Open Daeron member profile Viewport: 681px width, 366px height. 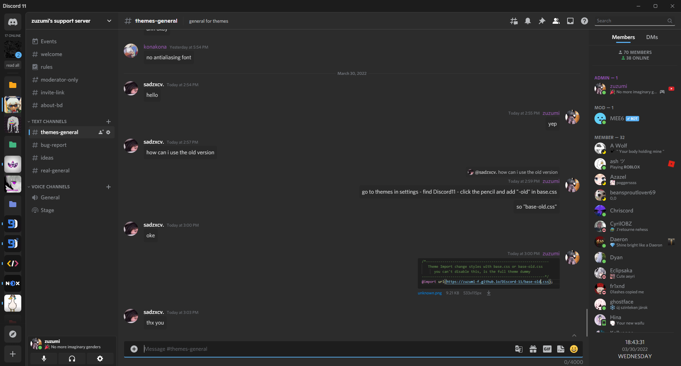point(635,242)
